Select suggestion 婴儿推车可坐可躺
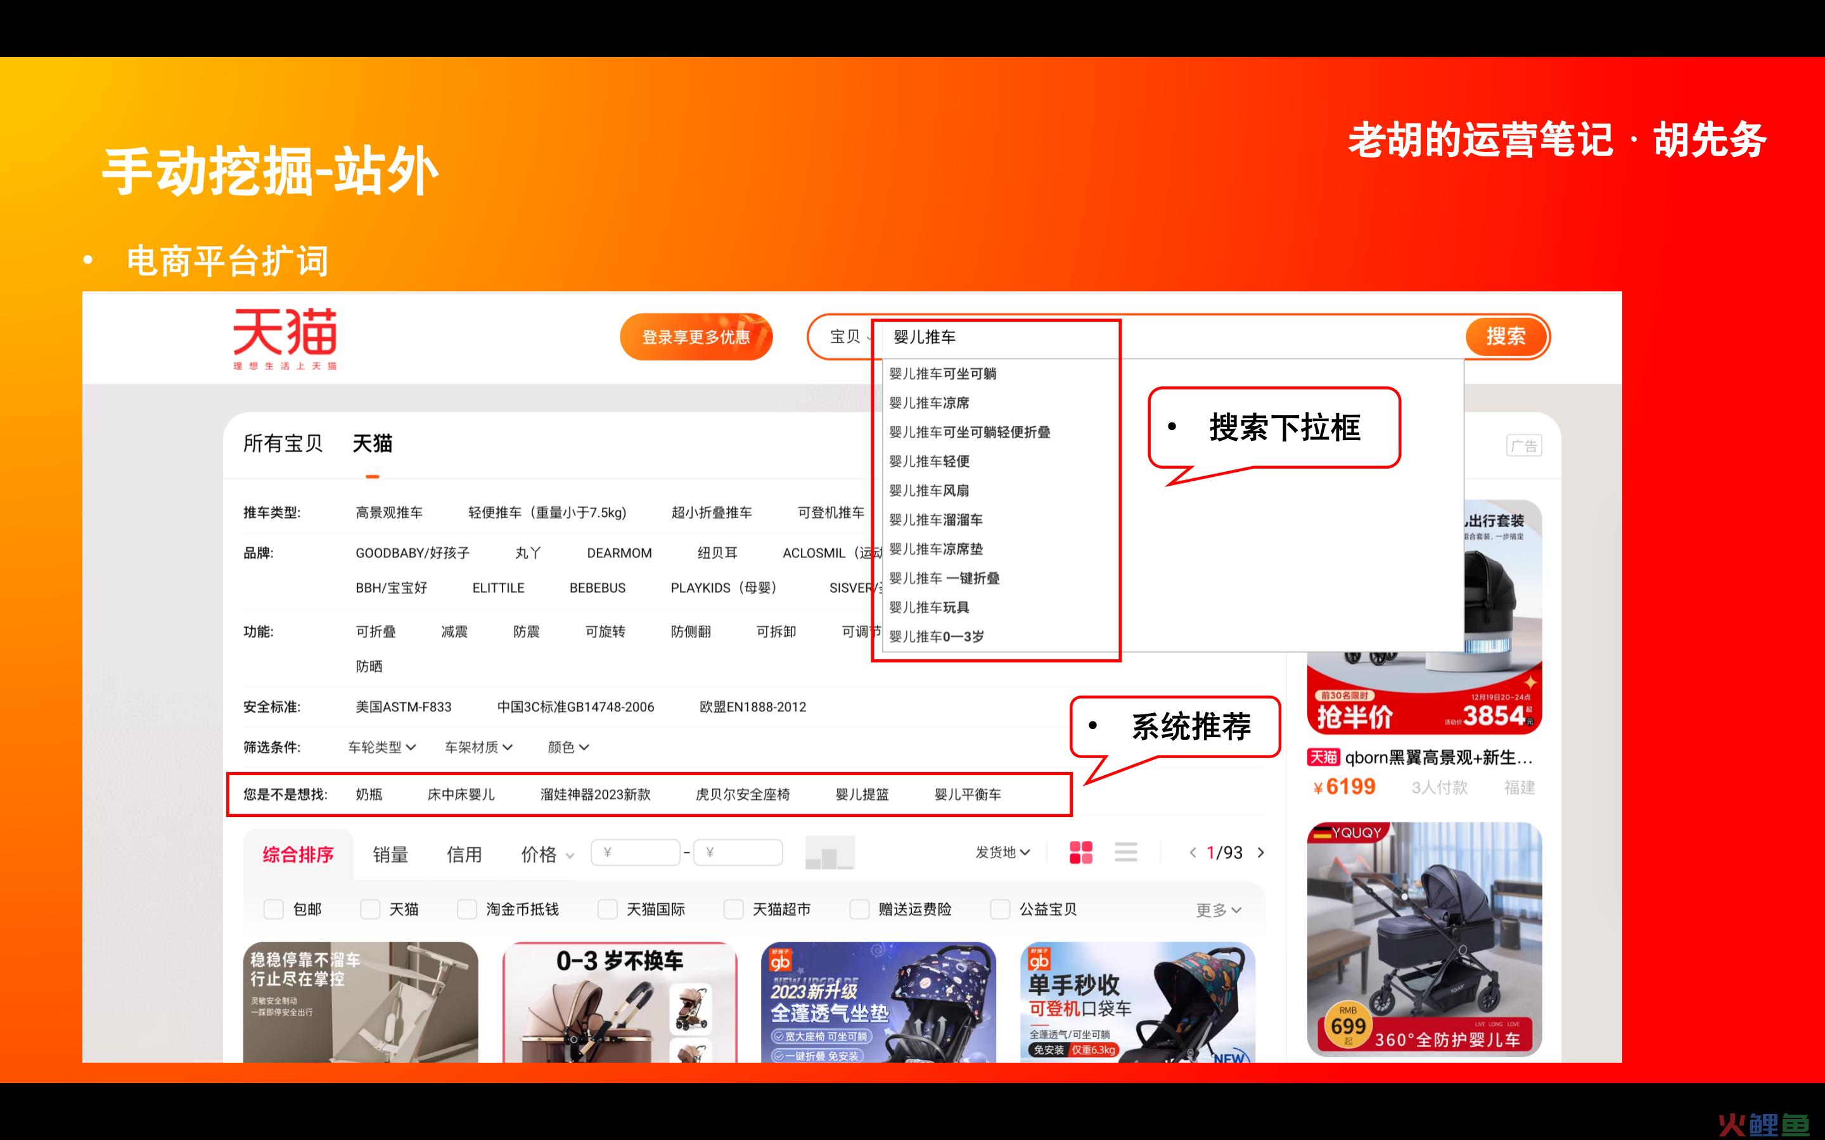 point(943,374)
